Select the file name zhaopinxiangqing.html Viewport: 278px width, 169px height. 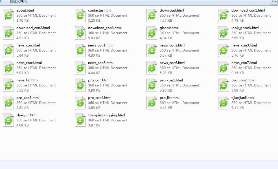pyautogui.click(x=106, y=115)
